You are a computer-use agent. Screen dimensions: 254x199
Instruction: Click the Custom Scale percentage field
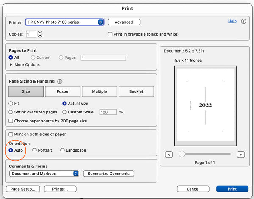pyautogui.click(x=108, y=112)
